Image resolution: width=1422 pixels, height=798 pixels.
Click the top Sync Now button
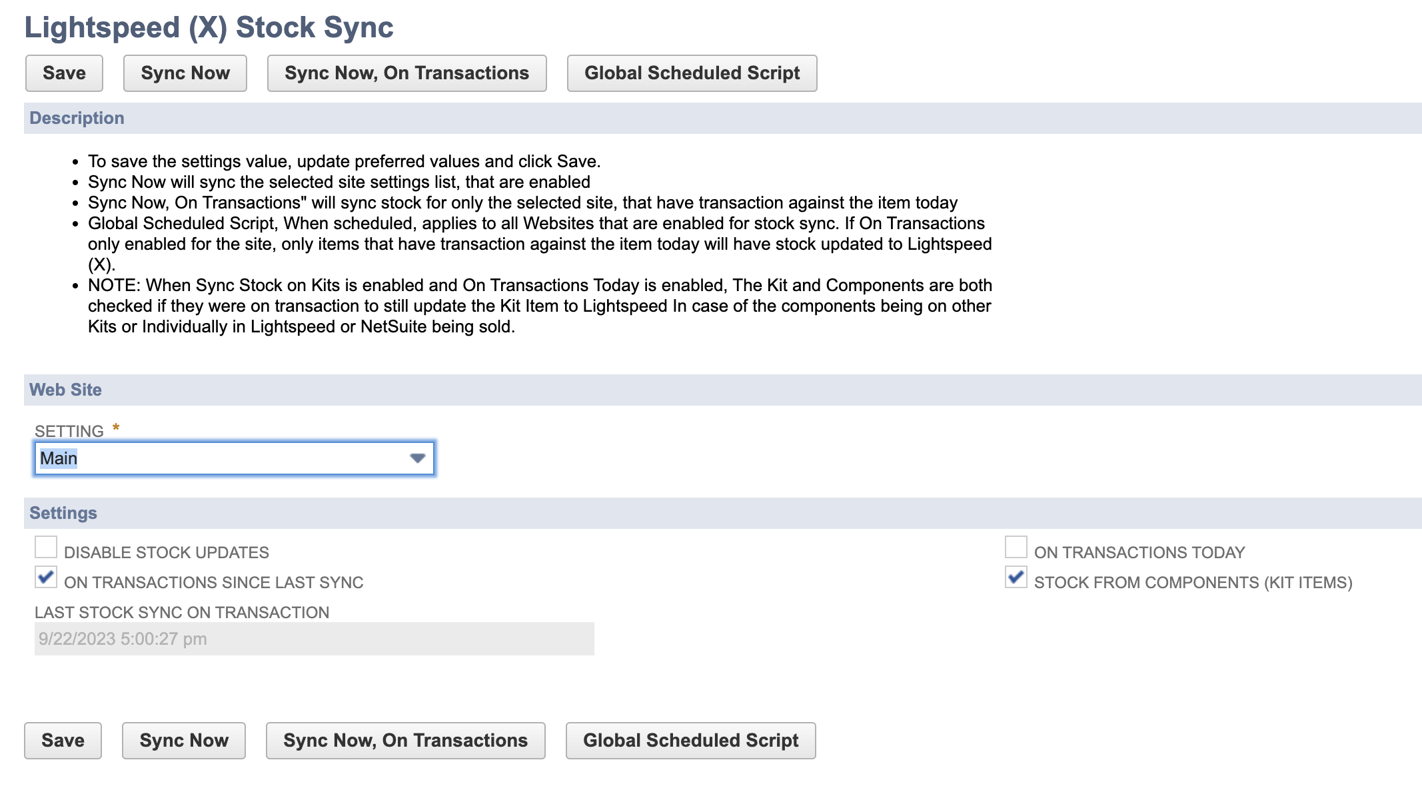(x=185, y=73)
